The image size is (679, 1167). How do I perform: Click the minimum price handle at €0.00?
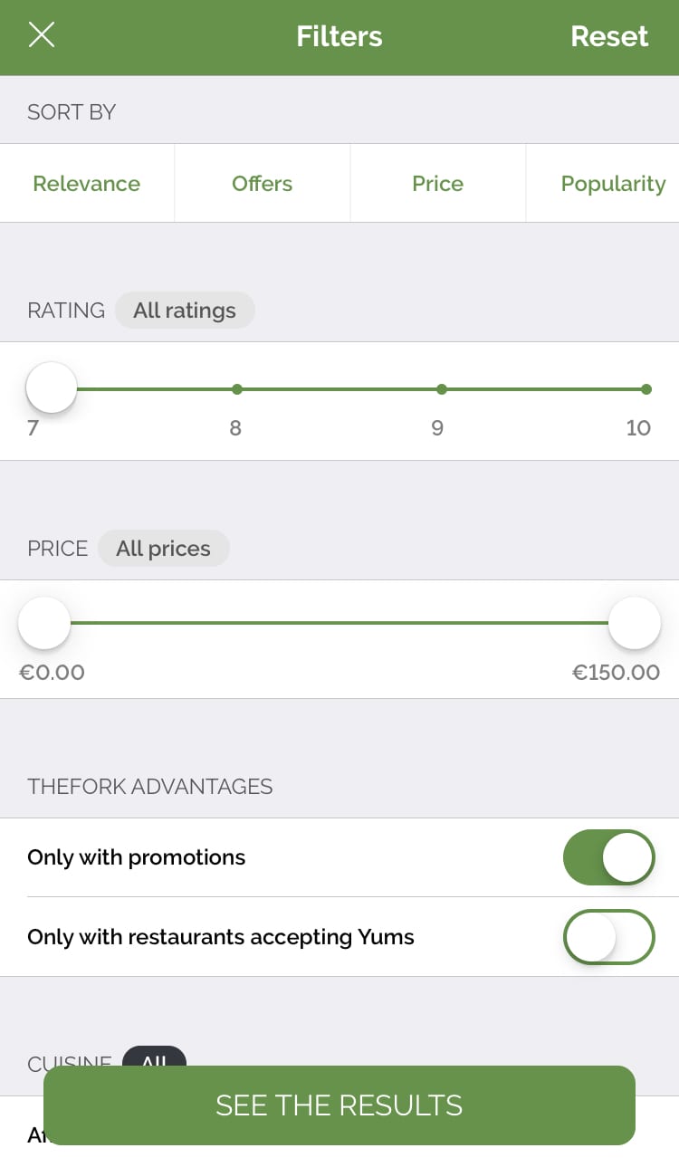tap(44, 623)
